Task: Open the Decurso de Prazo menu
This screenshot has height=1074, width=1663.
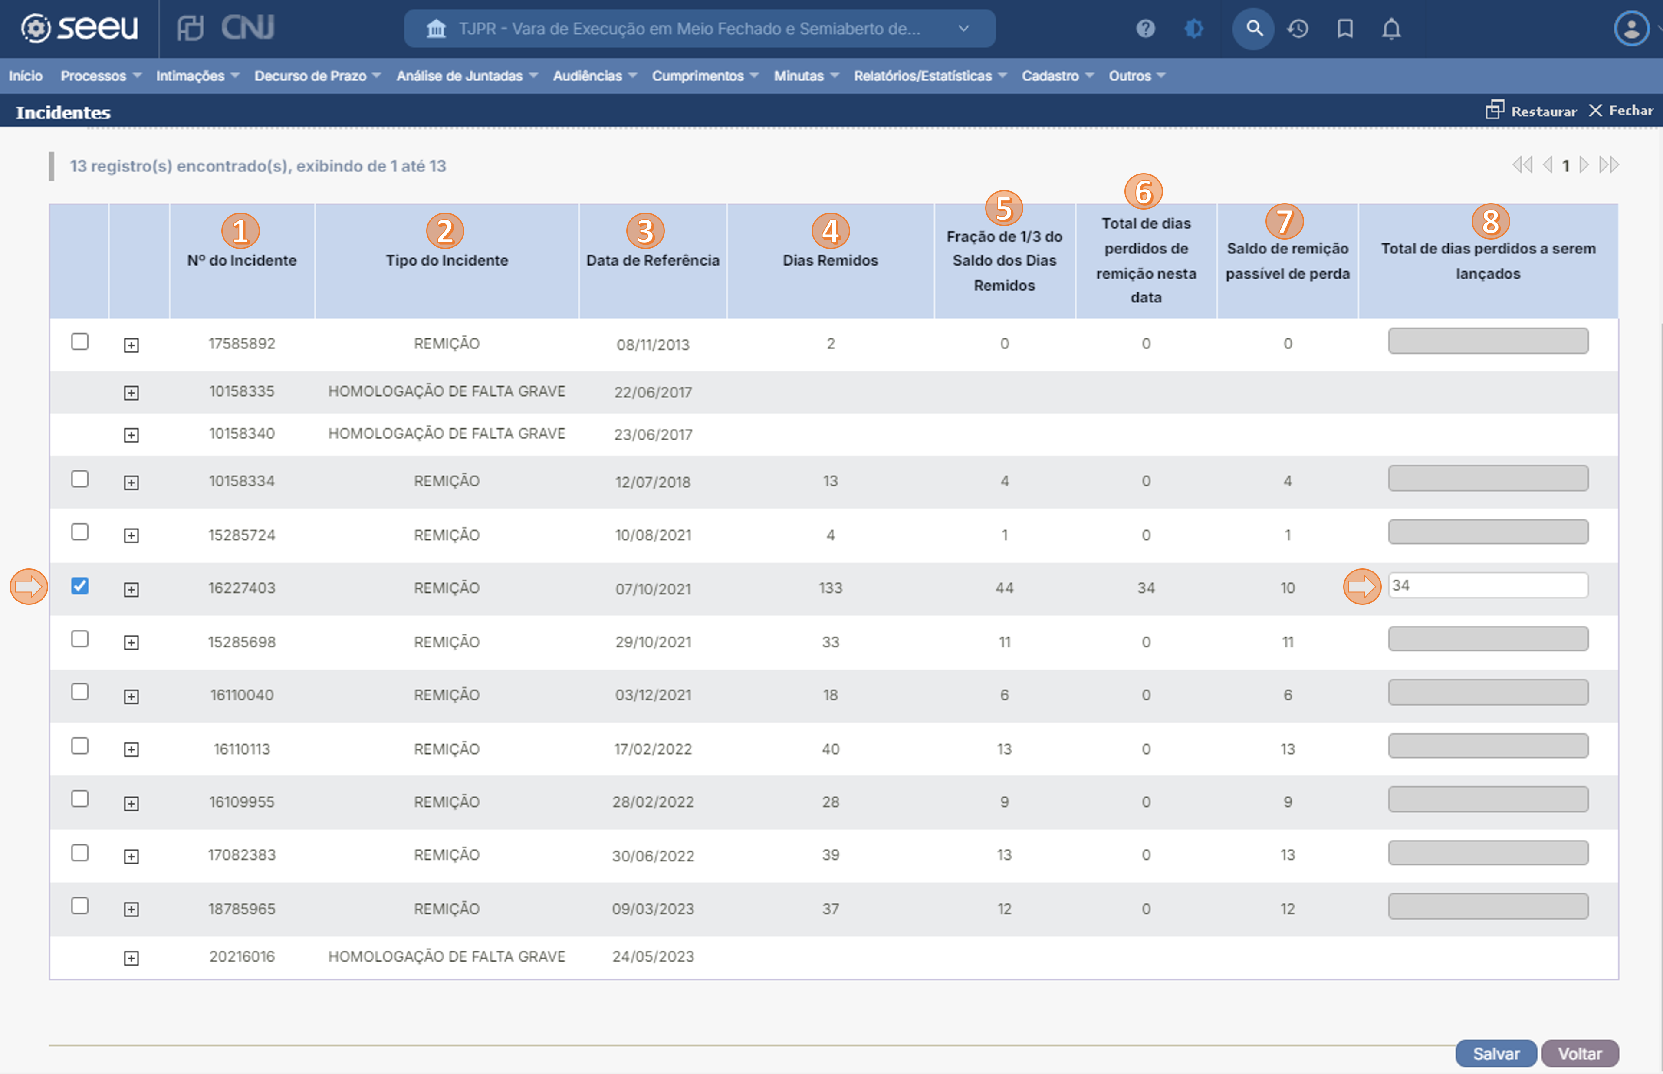Action: pyautogui.click(x=317, y=76)
